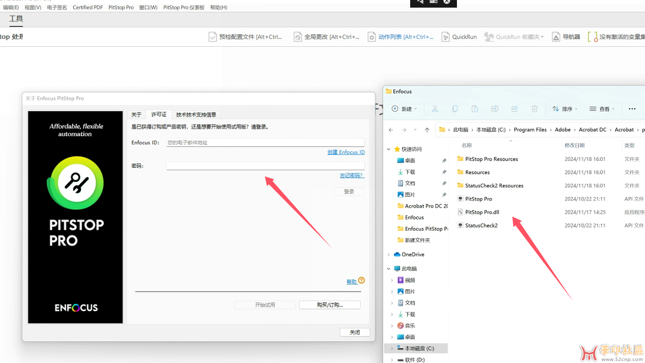Open QuickRun favorites (收藏夹) dropdown

pyautogui.click(x=514, y=37)
